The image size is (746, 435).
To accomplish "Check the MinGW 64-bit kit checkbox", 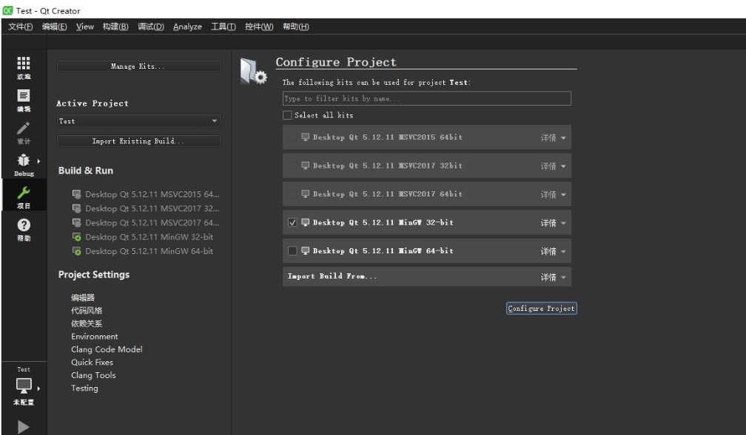I will (292, 251).
